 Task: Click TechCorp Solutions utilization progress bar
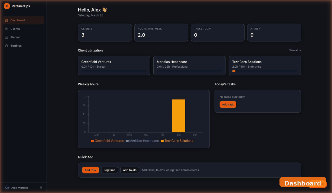pos(265,71)
